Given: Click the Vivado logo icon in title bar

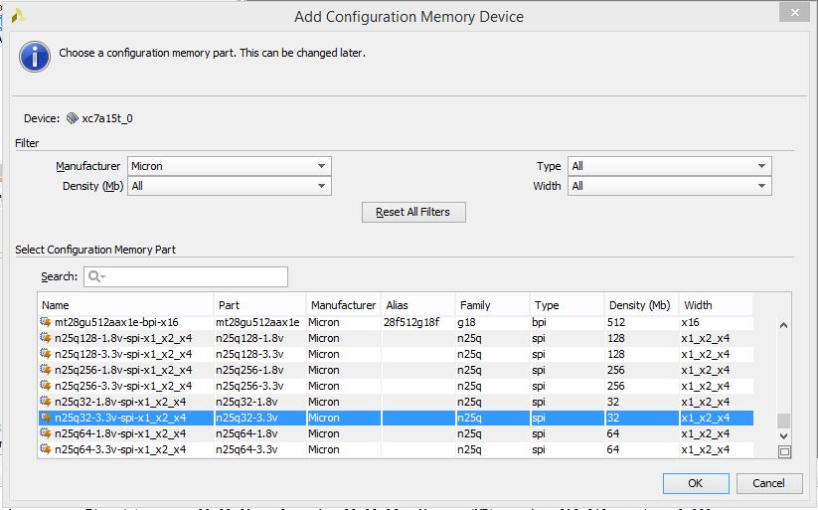Looking at the screenshot, I should click(x=19, y=16).
